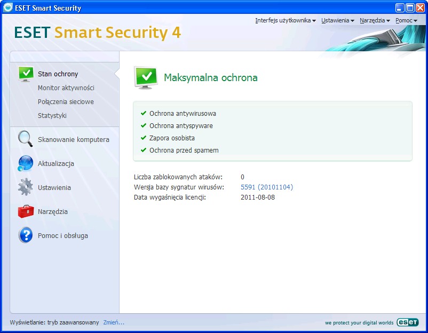The width and height of the screenshot is (428, 333).
Task: Click Data wygaśnięcia licencji label
Action: [x=170, y=197]
